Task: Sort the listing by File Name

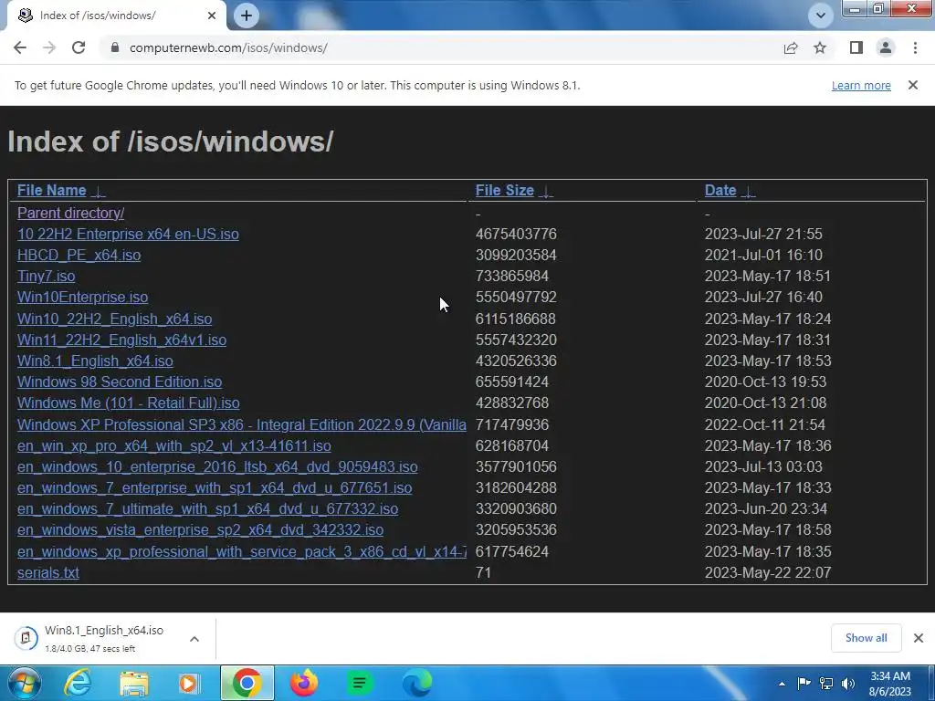Action: pyautogui.click(x=52, y=190)
